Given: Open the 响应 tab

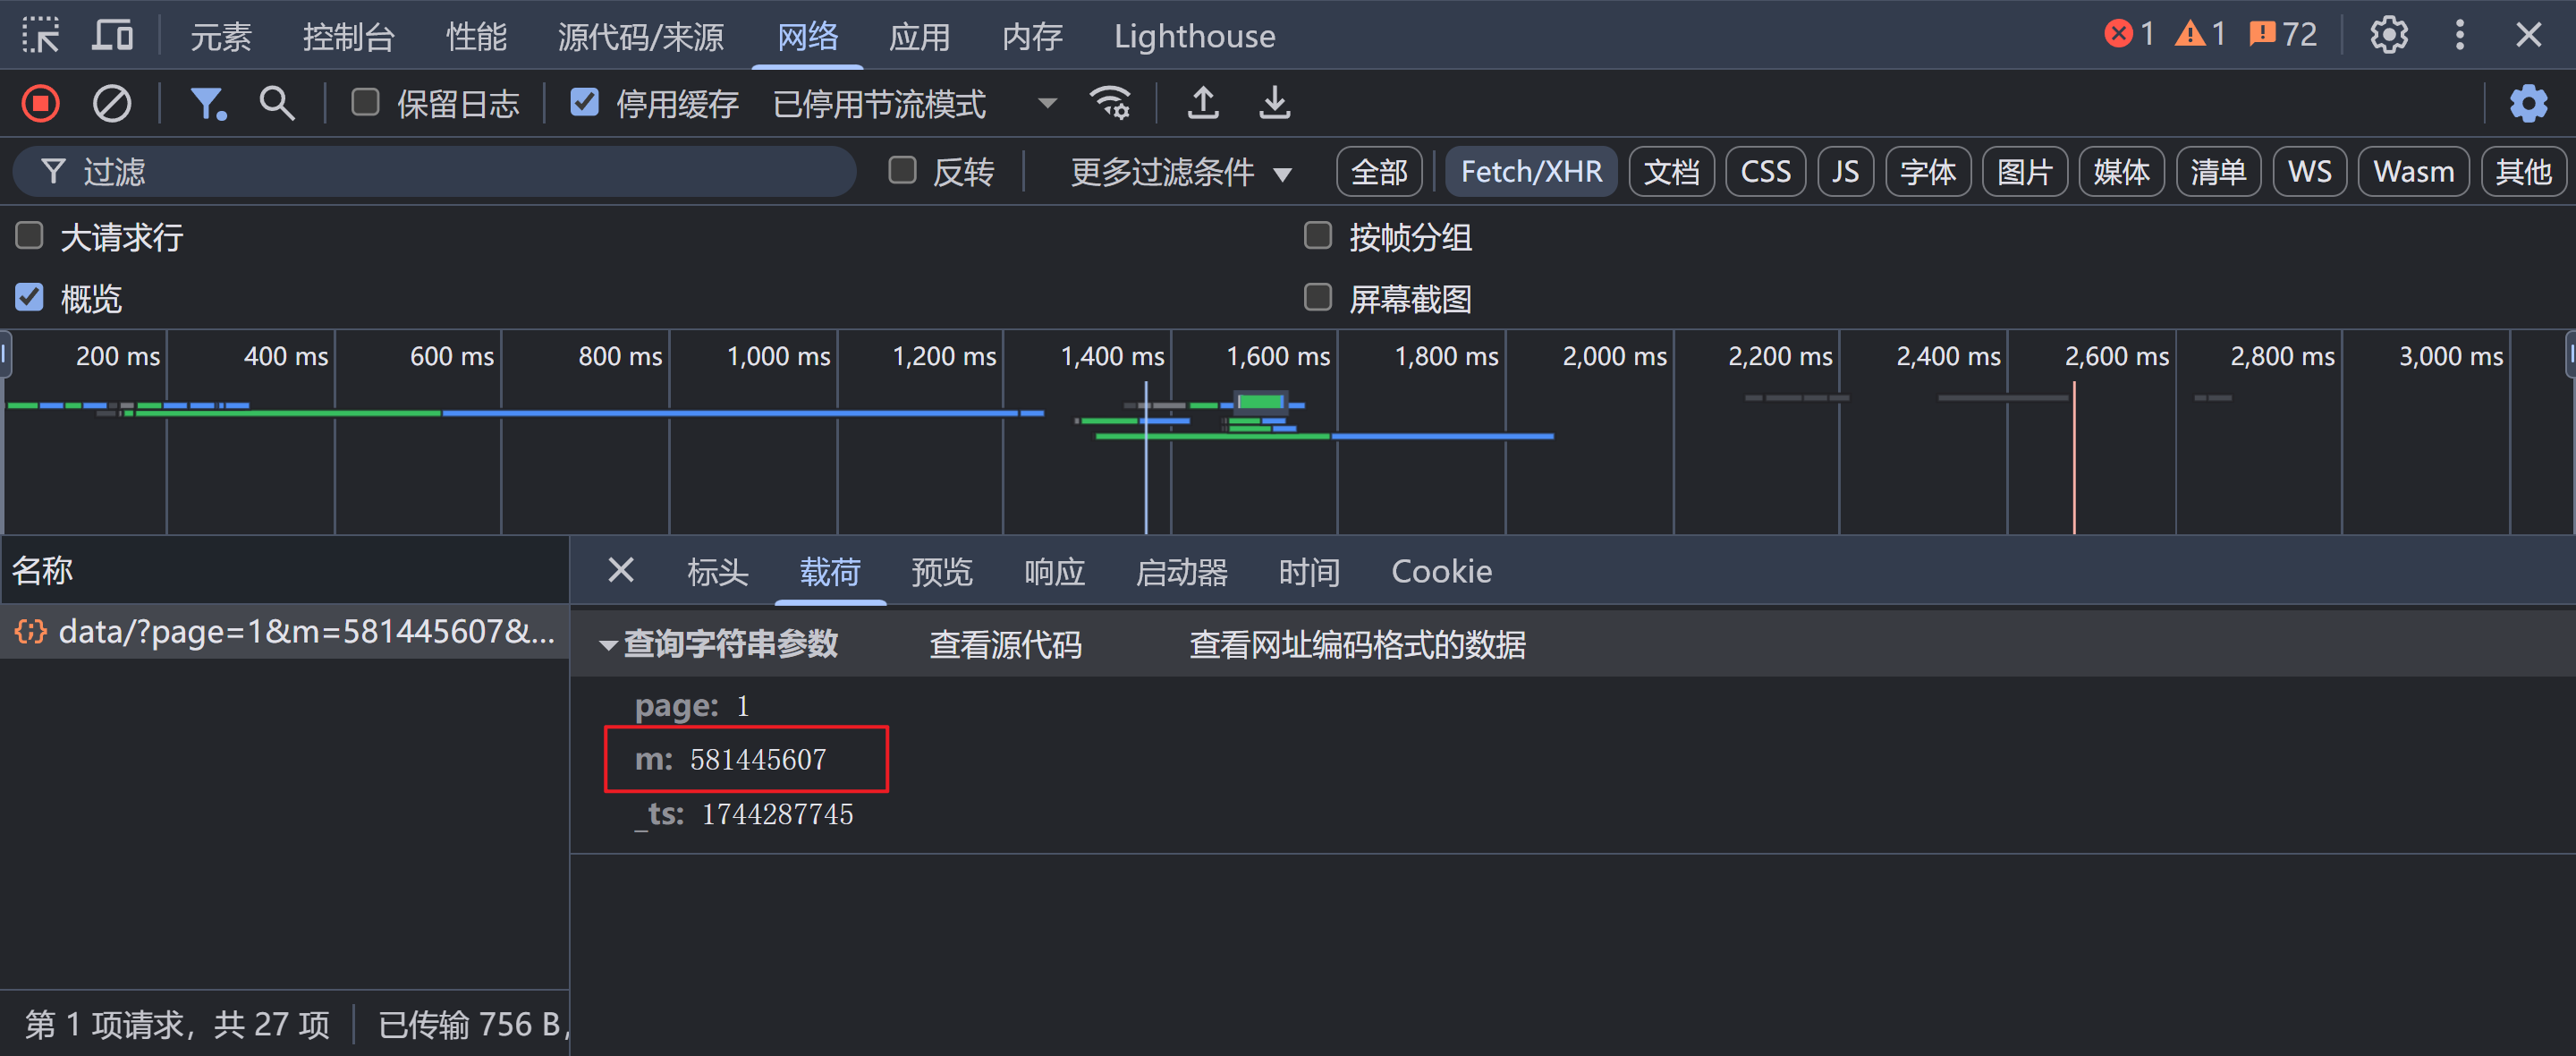Looking at the screenshot, I should pyautogui.click(x=1054, y=572).
